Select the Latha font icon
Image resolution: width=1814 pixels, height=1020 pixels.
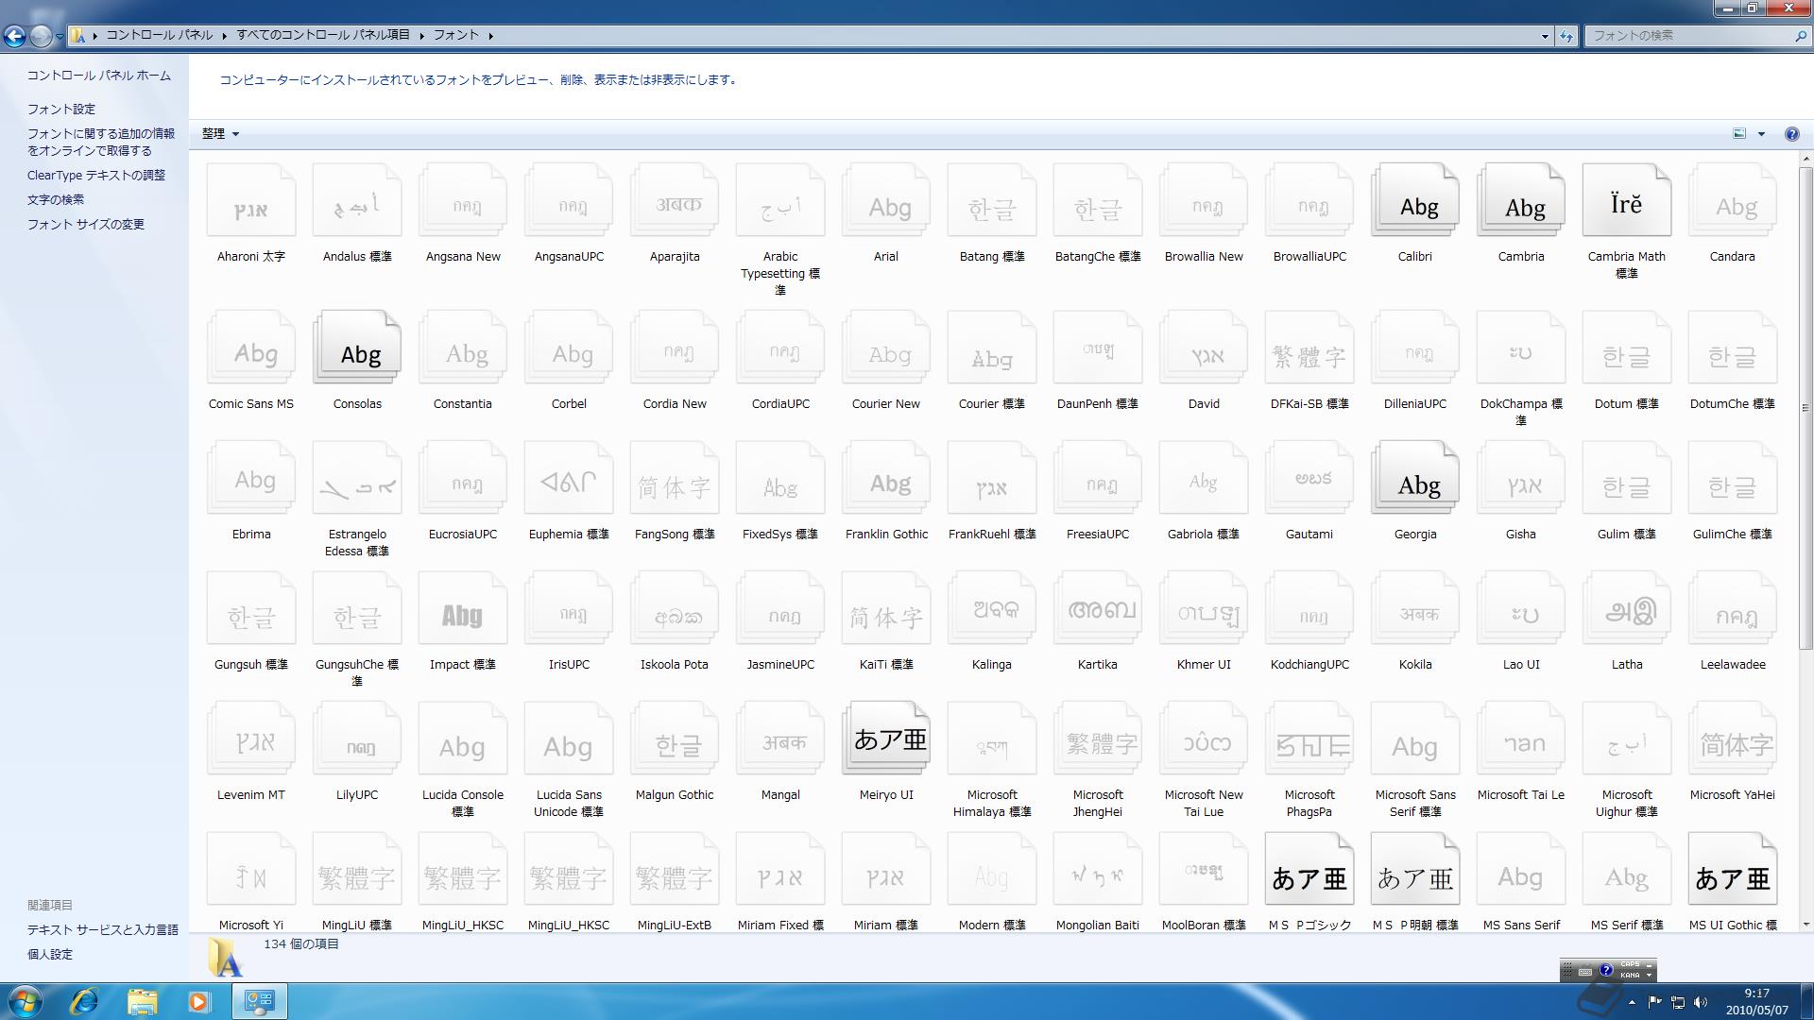click(1626, 608)
